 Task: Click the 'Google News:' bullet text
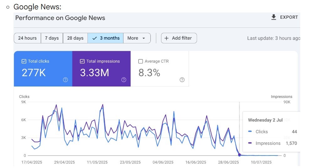pos(37,7)
